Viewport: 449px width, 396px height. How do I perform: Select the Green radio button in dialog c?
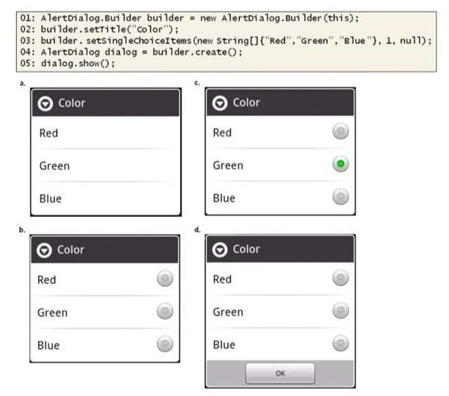click(340, 164)
